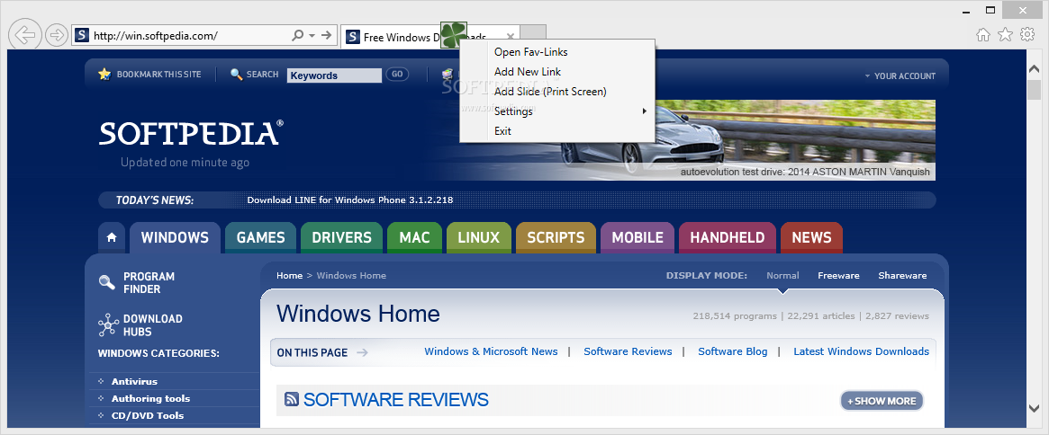The image size is (1049, 435).
Task: Click the vertical scrollbar up arrow
Action: 1034,68
